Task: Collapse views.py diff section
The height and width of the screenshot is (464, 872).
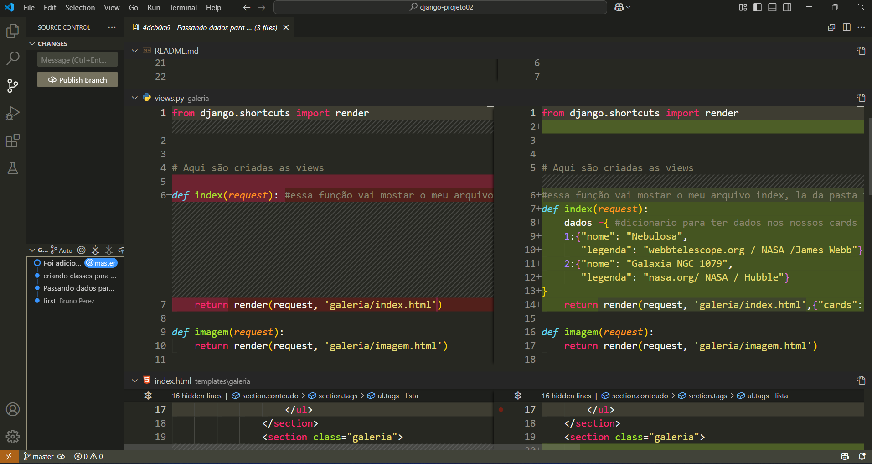Action: tap(134, 98)
